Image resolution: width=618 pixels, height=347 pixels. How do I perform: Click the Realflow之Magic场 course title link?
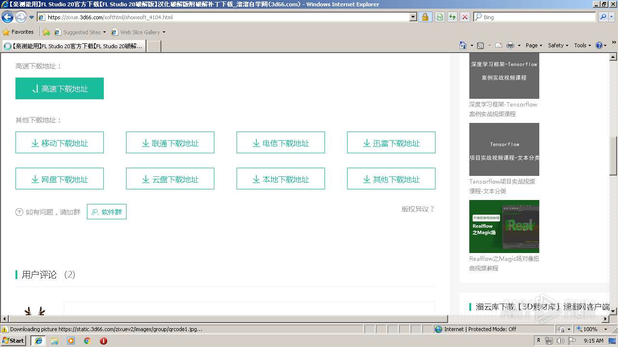pos(504,263)
